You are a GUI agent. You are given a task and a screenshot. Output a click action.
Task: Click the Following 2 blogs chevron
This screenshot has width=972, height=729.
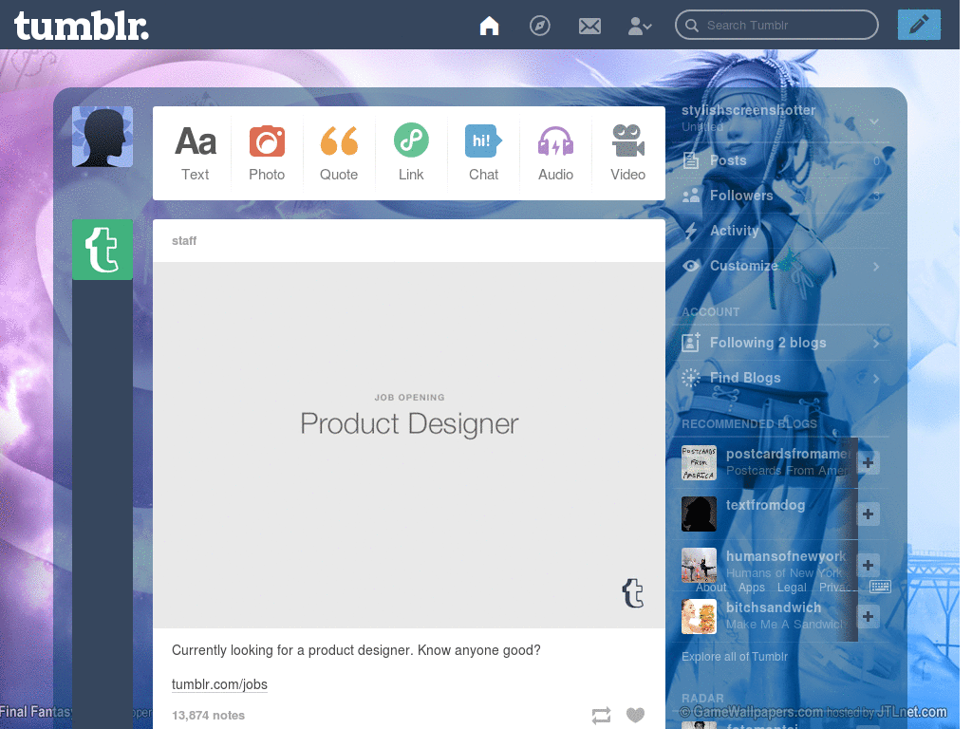click(x=876, y=343)
